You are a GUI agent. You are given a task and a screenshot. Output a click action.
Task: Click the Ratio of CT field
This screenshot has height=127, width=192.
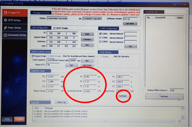tap(53, 65)
